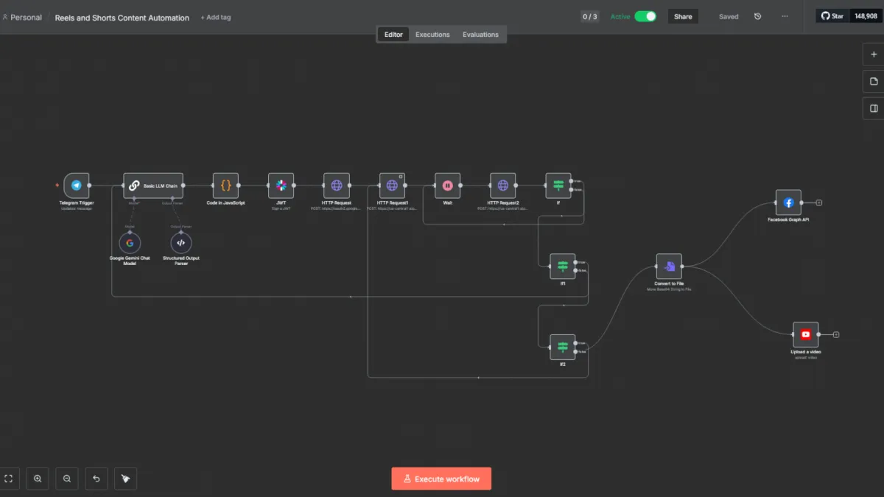Click the Saved status text

[x=729, y=16]
